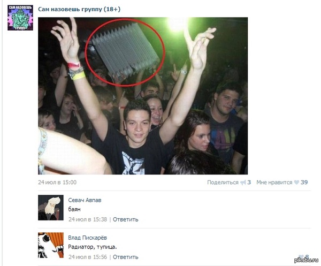Open profile of Влад Пискарёв

tap(87, 238)
